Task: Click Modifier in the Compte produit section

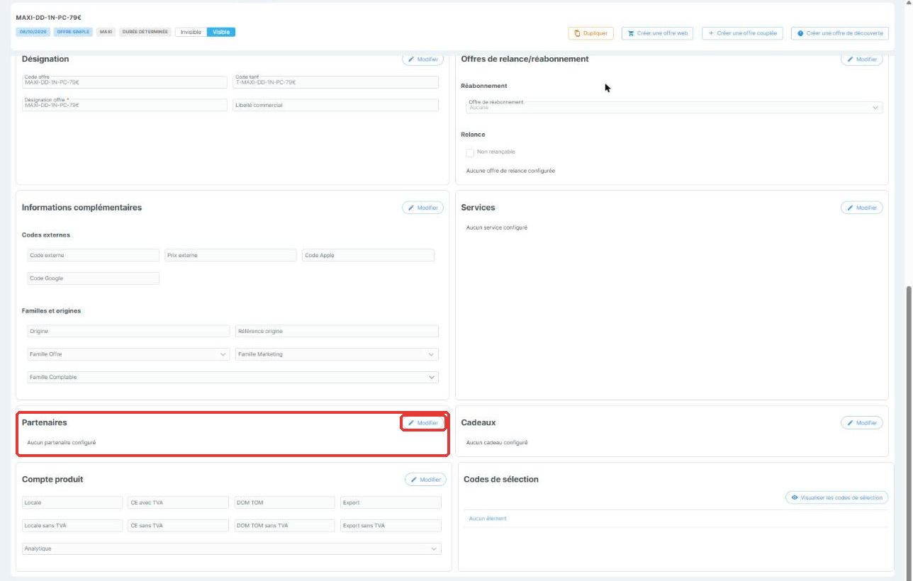Action: coord(426,480)
